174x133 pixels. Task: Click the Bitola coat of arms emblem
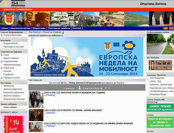point(9,19)
